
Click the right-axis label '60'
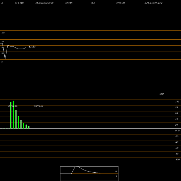177,113
